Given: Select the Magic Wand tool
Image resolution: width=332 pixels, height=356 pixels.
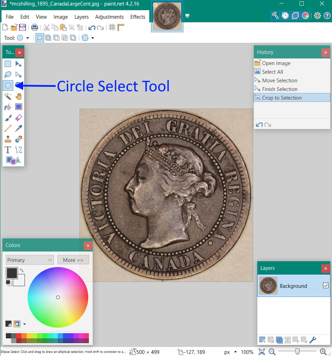Looking at the screenshot, I should (8, 96).
